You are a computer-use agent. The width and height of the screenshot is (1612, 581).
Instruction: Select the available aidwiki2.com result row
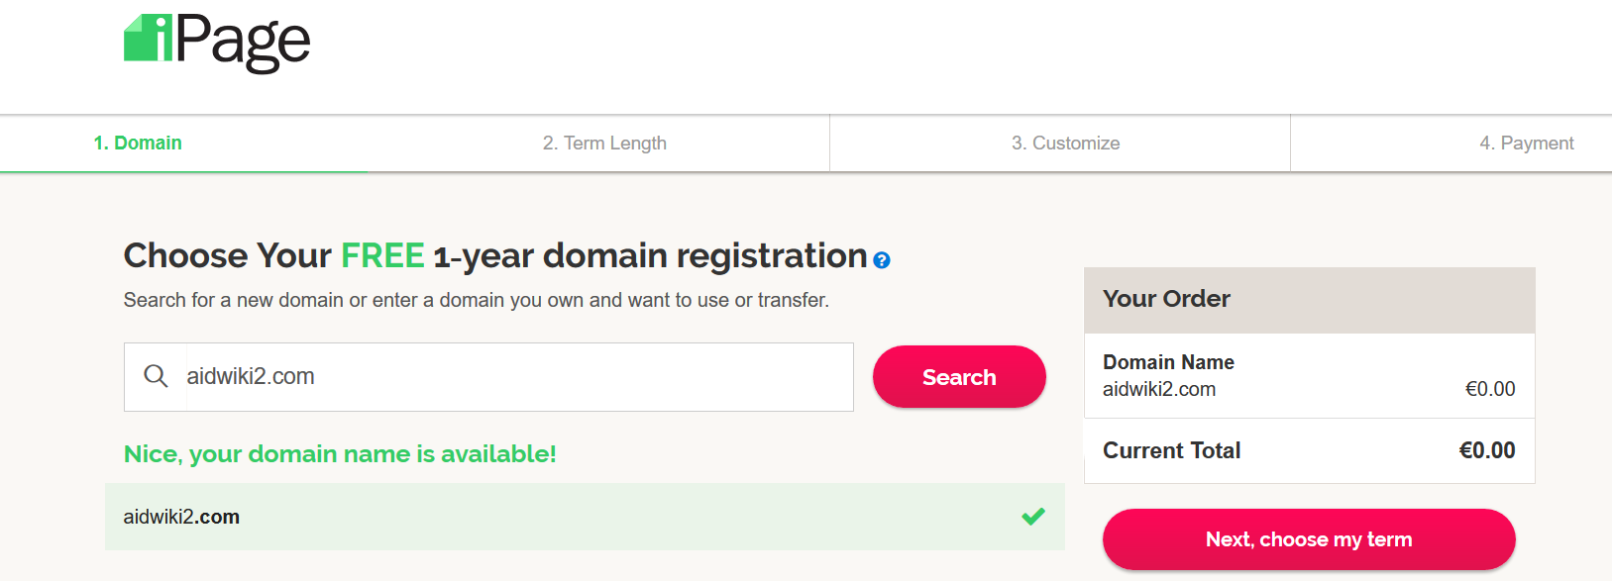click(585, 517)
